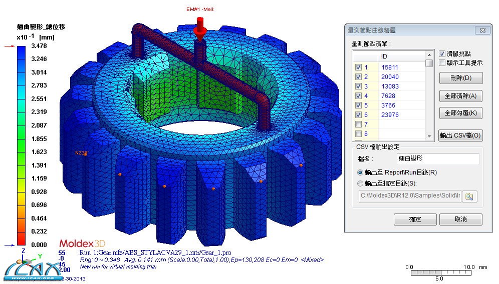Enable the 顯示工具提示 checkbox
The height and width of the screenshot is (284, 499).
click(x=442, y=62)
